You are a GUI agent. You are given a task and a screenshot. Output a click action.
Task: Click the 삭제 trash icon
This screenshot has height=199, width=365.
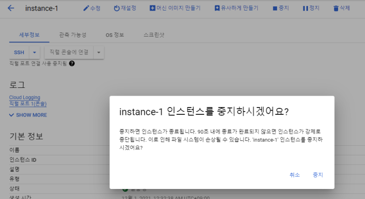point(336,8)
